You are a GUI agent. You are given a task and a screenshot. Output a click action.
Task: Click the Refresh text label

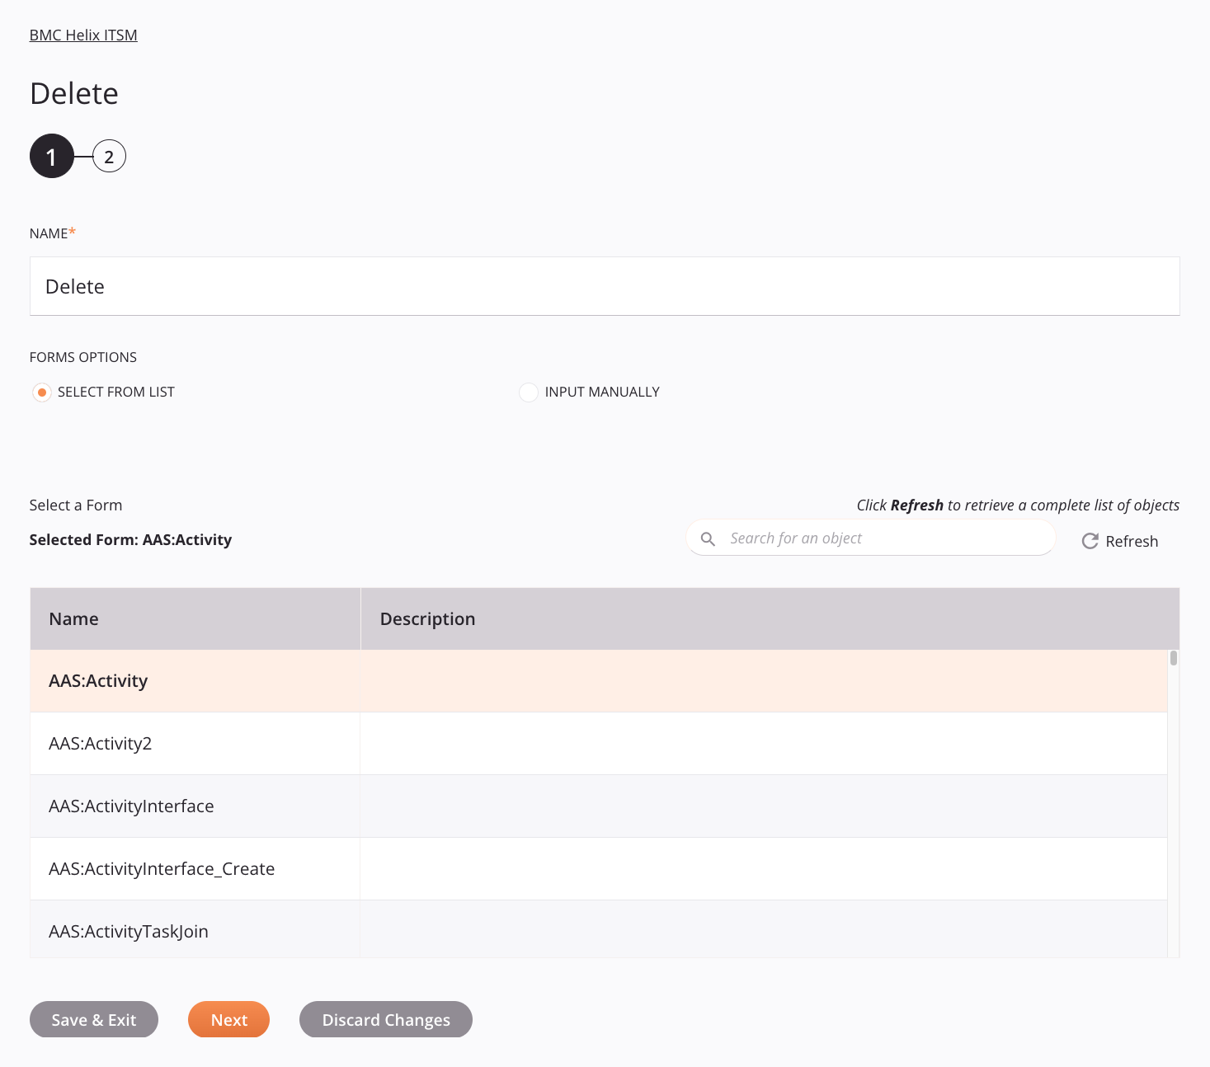[1132, 542]
